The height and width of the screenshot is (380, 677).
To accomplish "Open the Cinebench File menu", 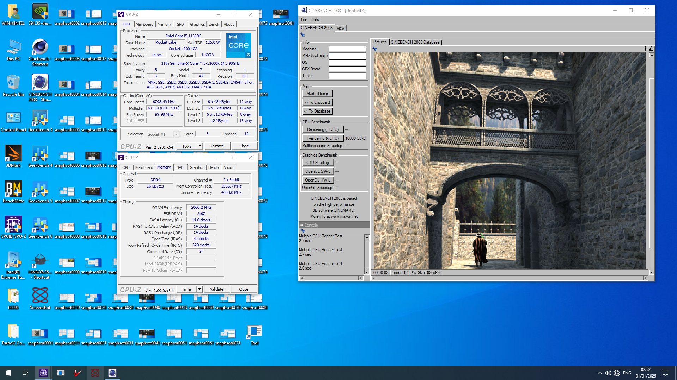I will [304, 19].
